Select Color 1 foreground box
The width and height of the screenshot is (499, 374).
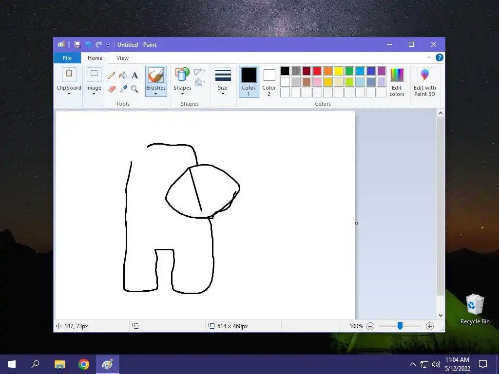pyautogui.click(x=249, y=81)
